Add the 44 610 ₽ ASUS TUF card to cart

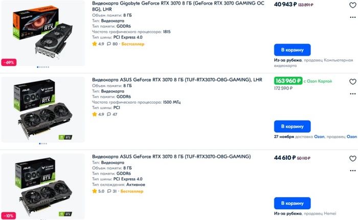292,203
